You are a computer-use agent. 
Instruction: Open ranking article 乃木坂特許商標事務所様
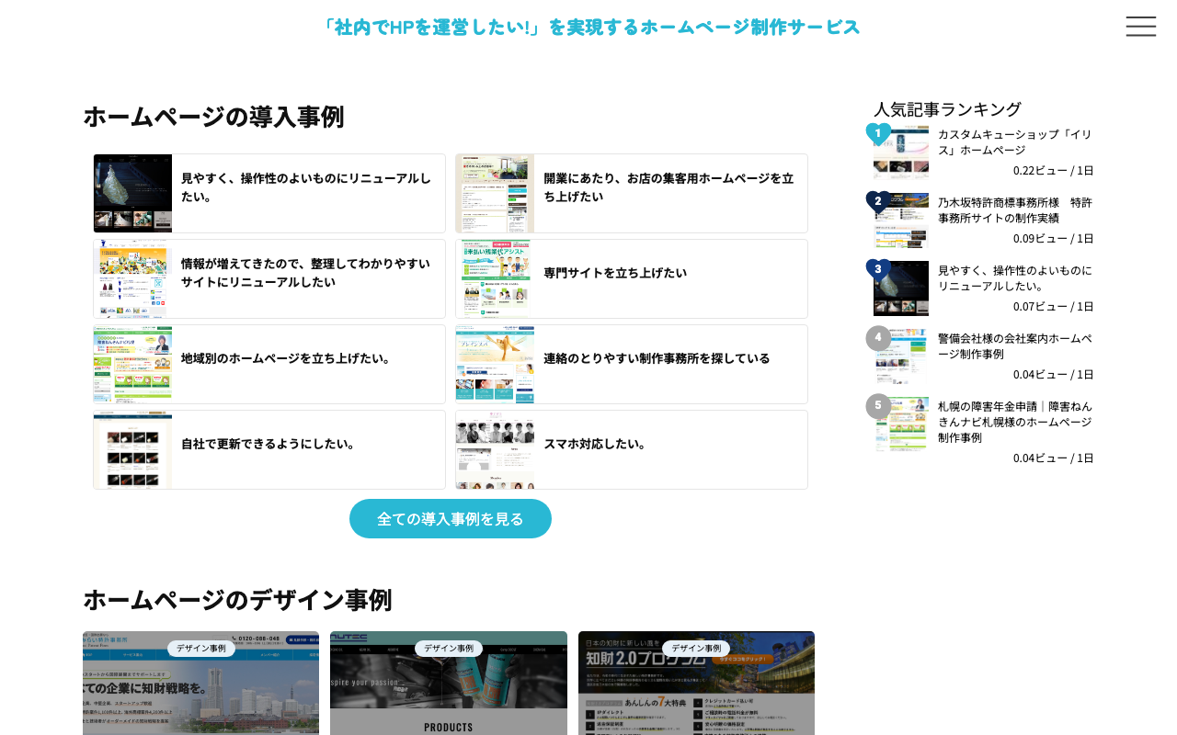pyautogui.click(x=1015, y=209)
